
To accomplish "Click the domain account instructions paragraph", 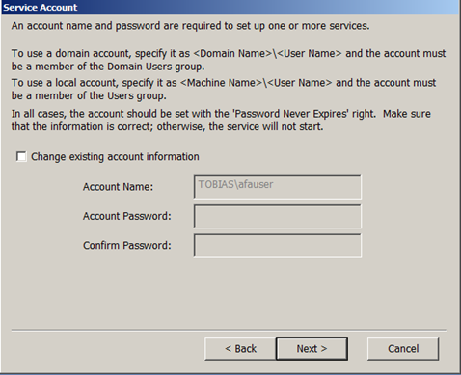I will point(229,60).
